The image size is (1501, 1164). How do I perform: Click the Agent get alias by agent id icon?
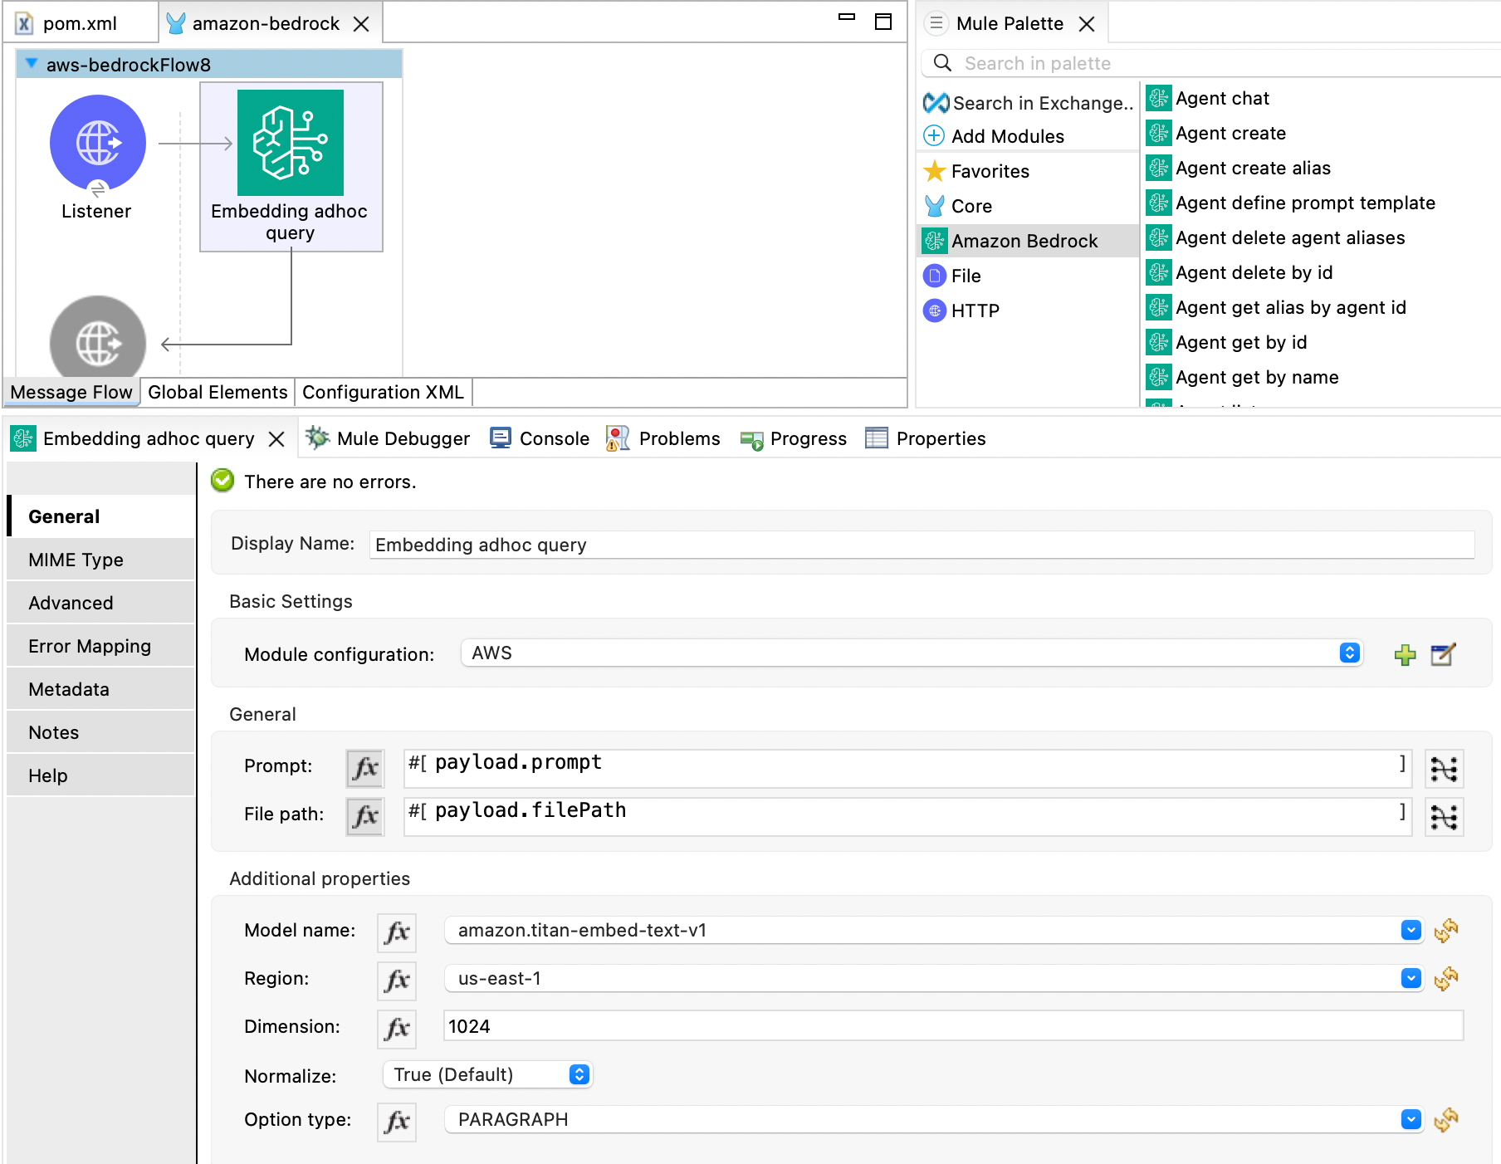coord(1159,307)
